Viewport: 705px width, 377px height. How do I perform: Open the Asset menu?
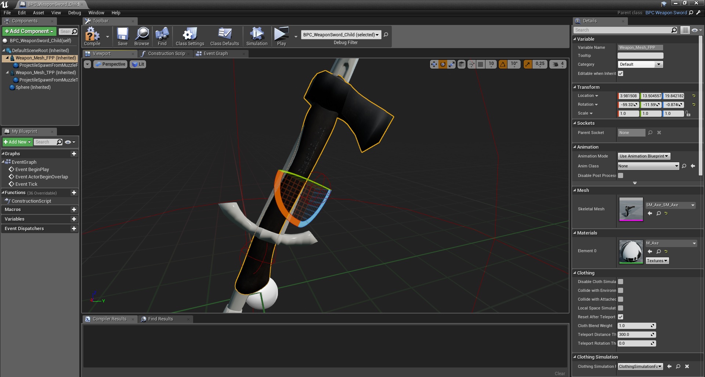click(38, 12)
